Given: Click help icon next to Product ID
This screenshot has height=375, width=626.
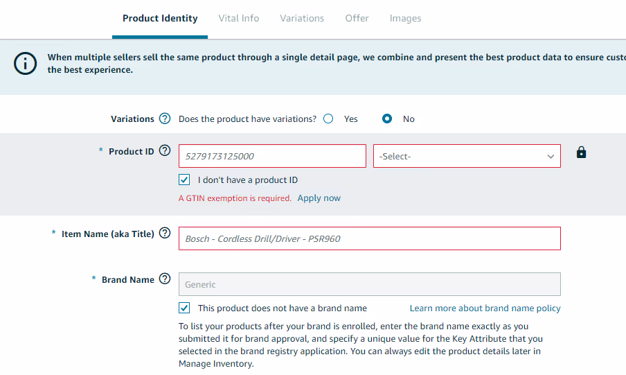Looking at the screenshot, I should tap(165, 150).
